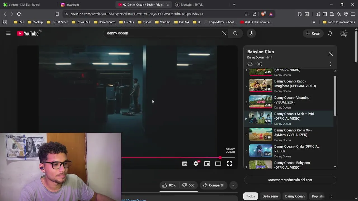Select the Pop latino filter chip
Viewport: 358px width, 201px height.
(318, 196)
